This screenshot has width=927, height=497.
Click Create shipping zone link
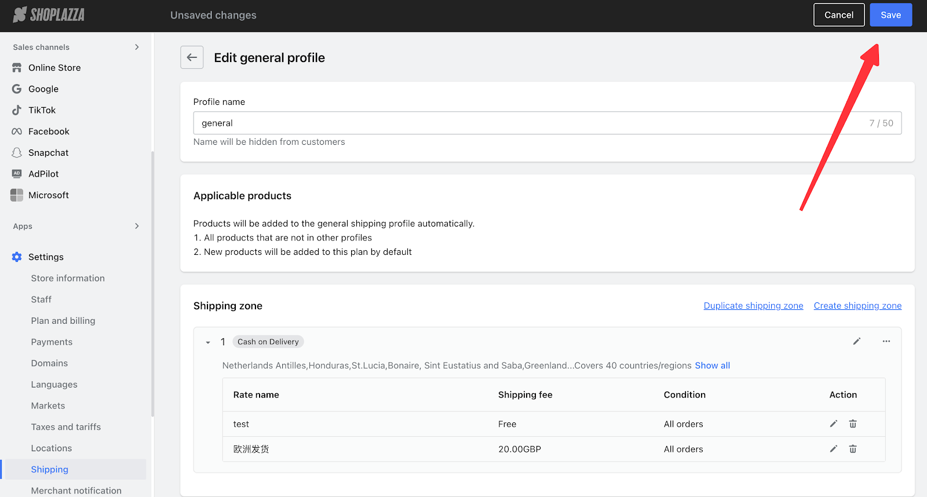point(857,306)
